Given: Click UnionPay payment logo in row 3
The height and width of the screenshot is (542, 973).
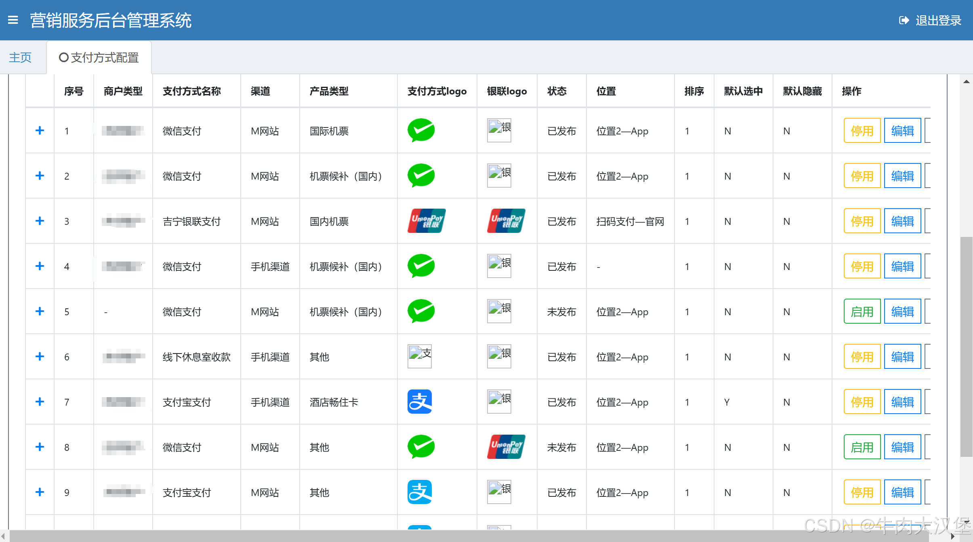Looking at the screenshot, I should coord(427,221).
